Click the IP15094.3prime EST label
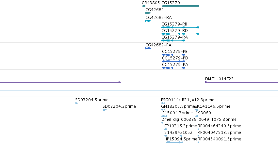This screenshot has height=144, width=278. (x=177, y=113)
